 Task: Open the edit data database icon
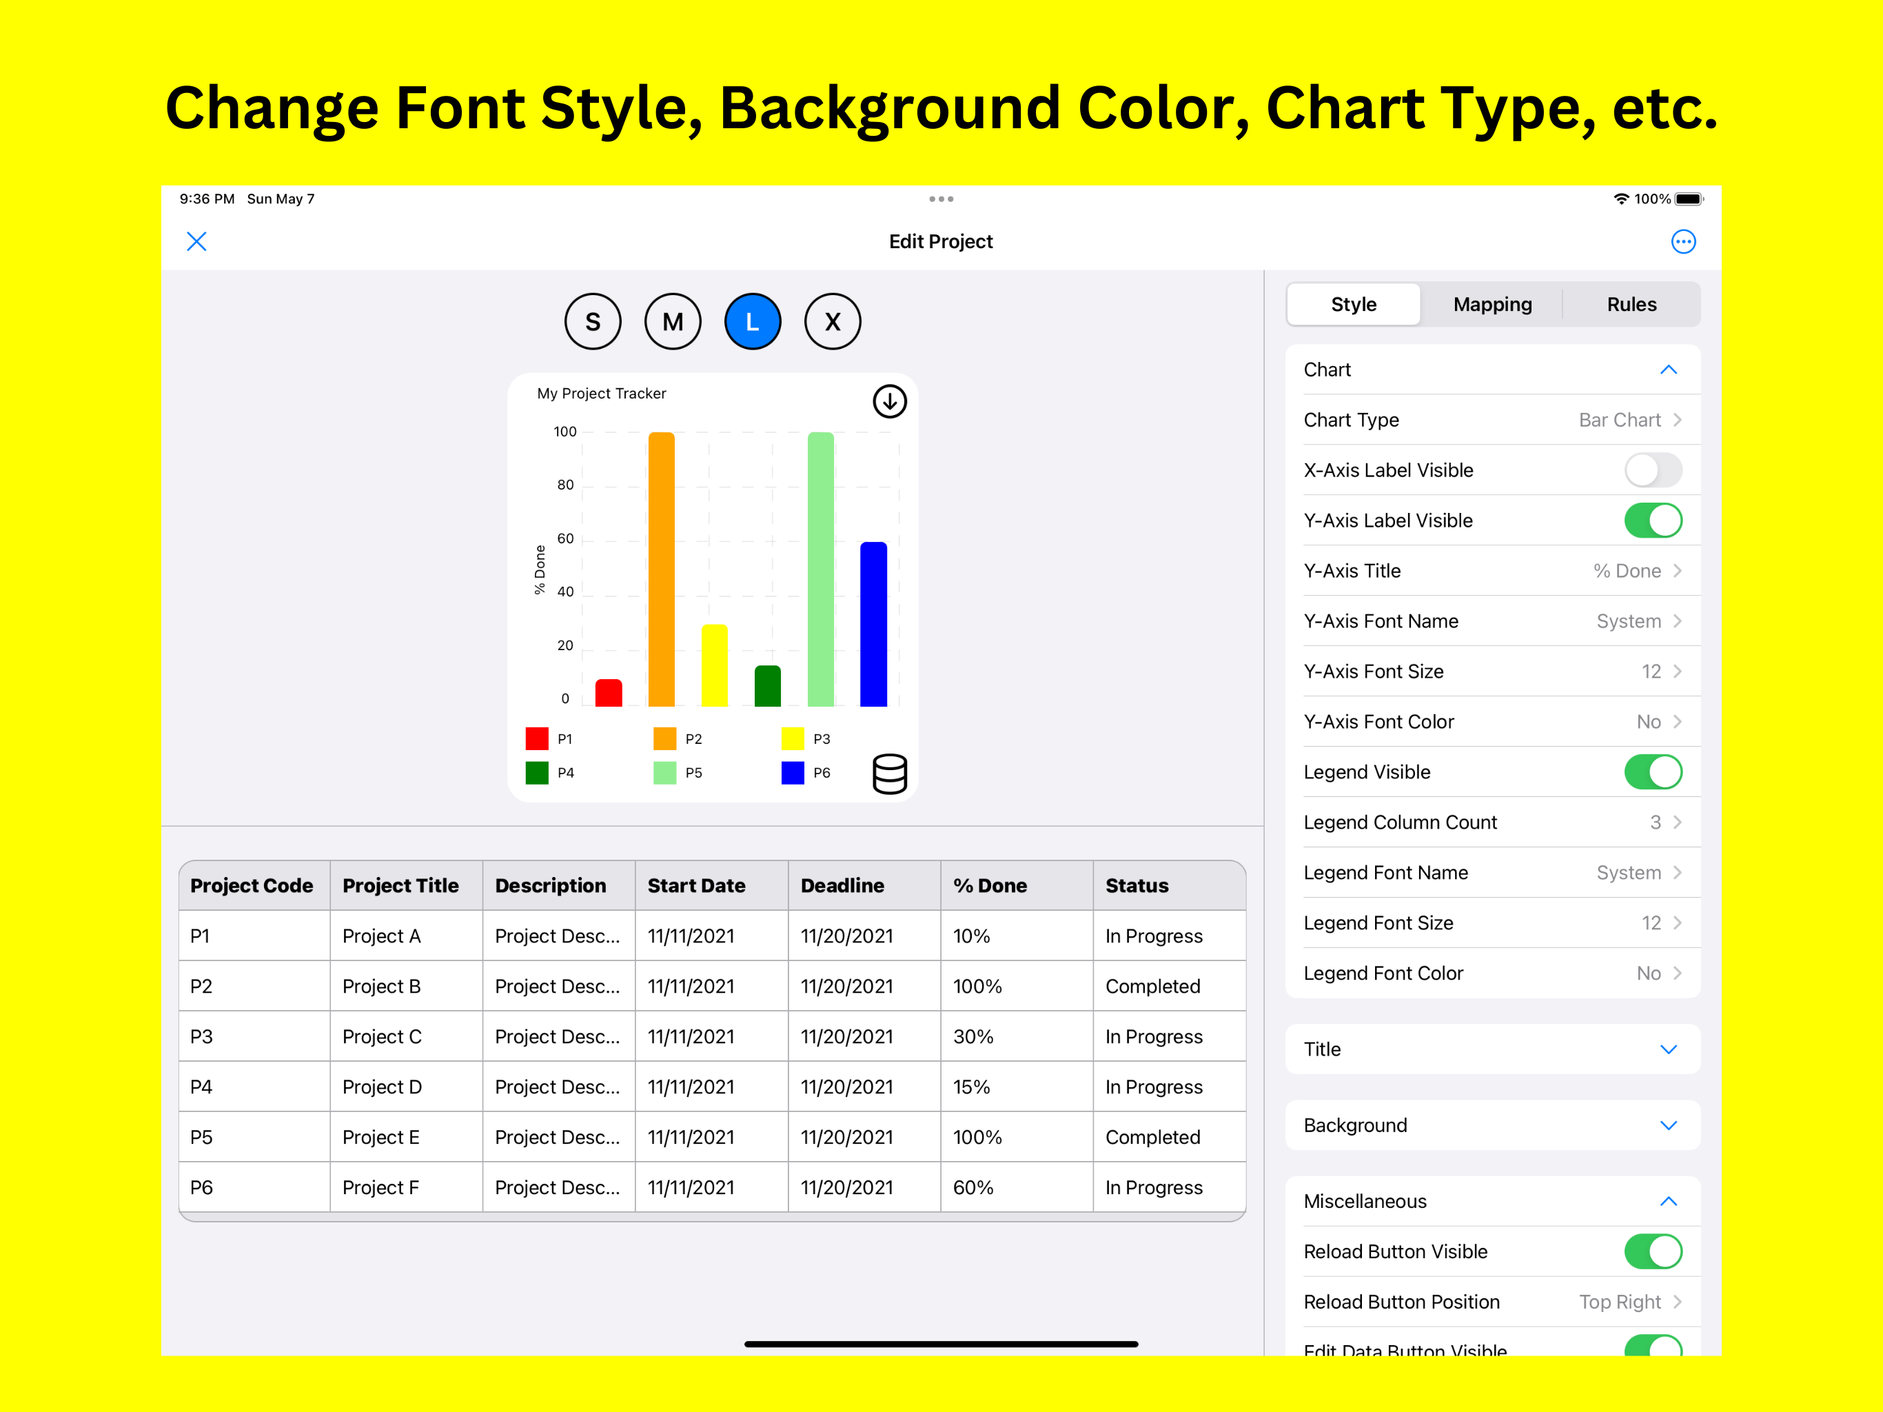point(890,774)
